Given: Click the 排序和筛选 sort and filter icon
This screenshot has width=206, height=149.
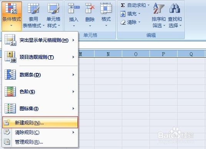Looking at the screenshot, I should (159, 8).
